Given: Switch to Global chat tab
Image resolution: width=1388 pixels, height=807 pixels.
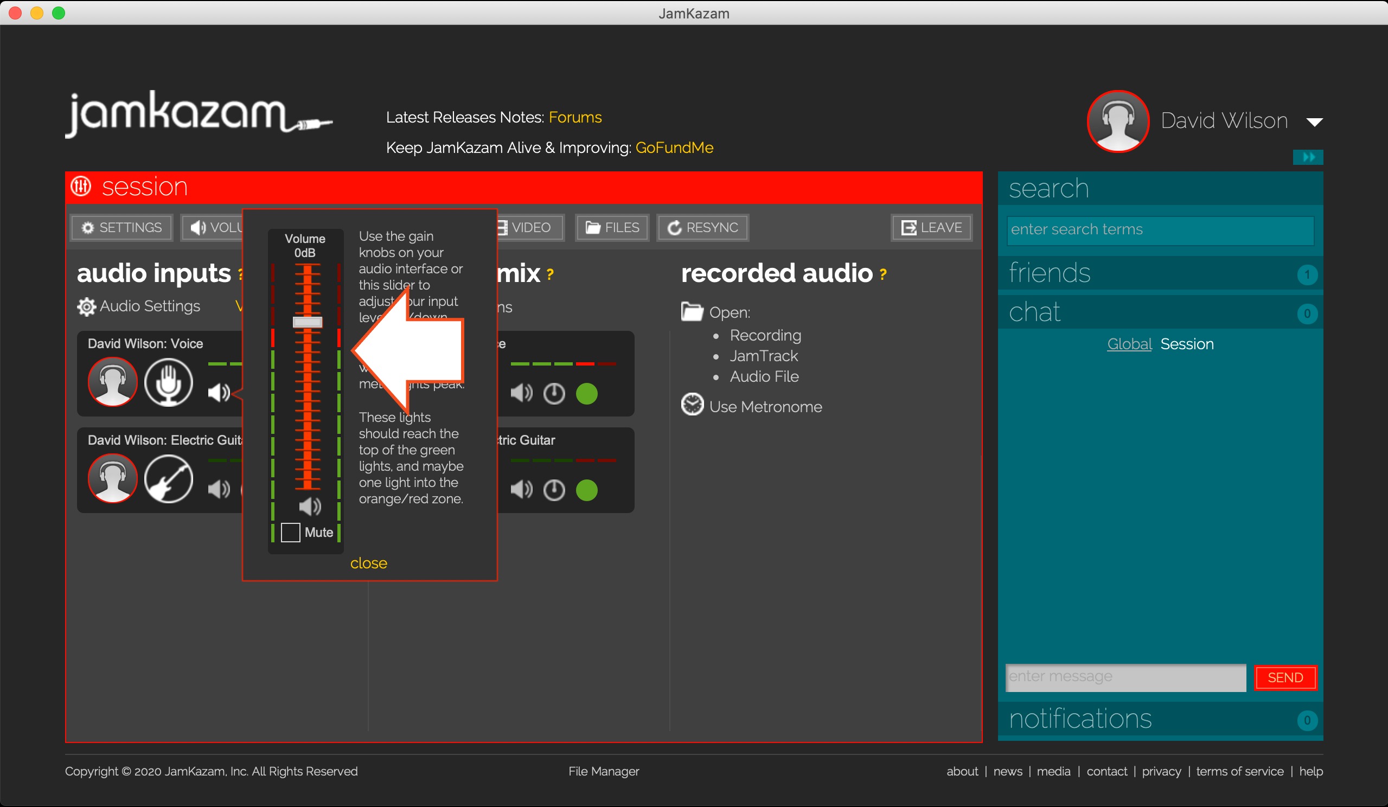Looking at the screenshot, I should 1129,344.
